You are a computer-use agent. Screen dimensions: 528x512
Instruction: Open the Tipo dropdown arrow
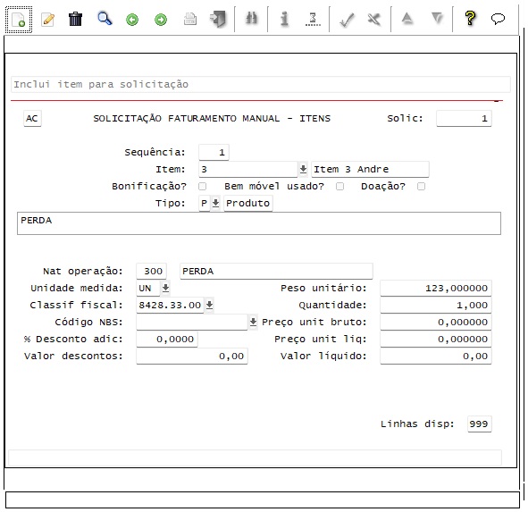pos(215,203)
